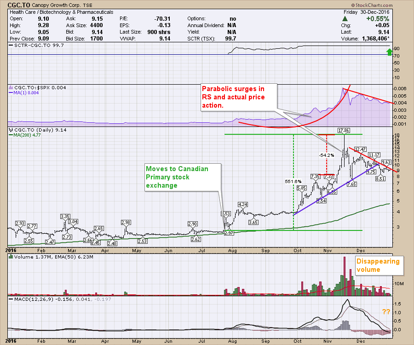Click the 5.54 price label
The image size is (414, 345).
coord(322,201)
